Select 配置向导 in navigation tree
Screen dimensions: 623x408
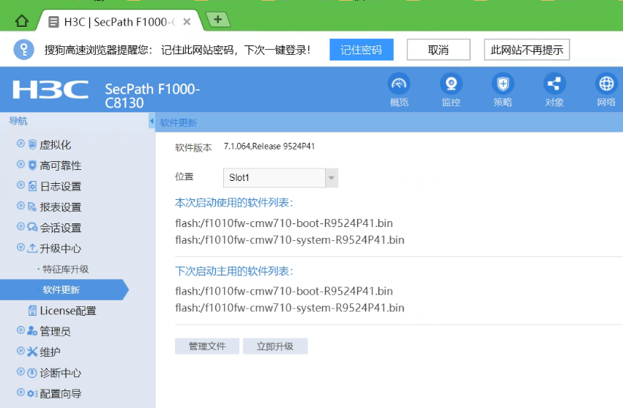pyautogui.click(x=60, y=393)
